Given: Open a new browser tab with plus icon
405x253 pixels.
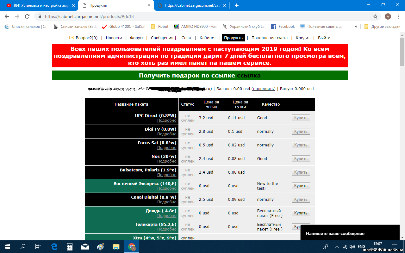Looking at the screenshot, I should (x=236, y=5).
